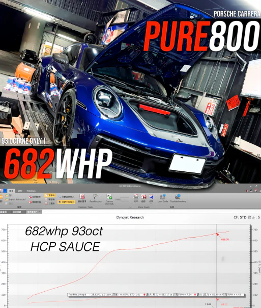Select the highlighted single-graph layout option
The width and height of the screenshot is (261, 308).
click(50, 195)
